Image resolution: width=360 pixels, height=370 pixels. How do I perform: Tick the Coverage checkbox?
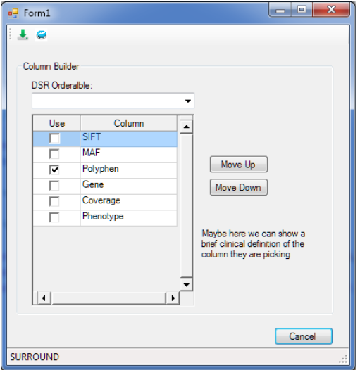point(54,201)
